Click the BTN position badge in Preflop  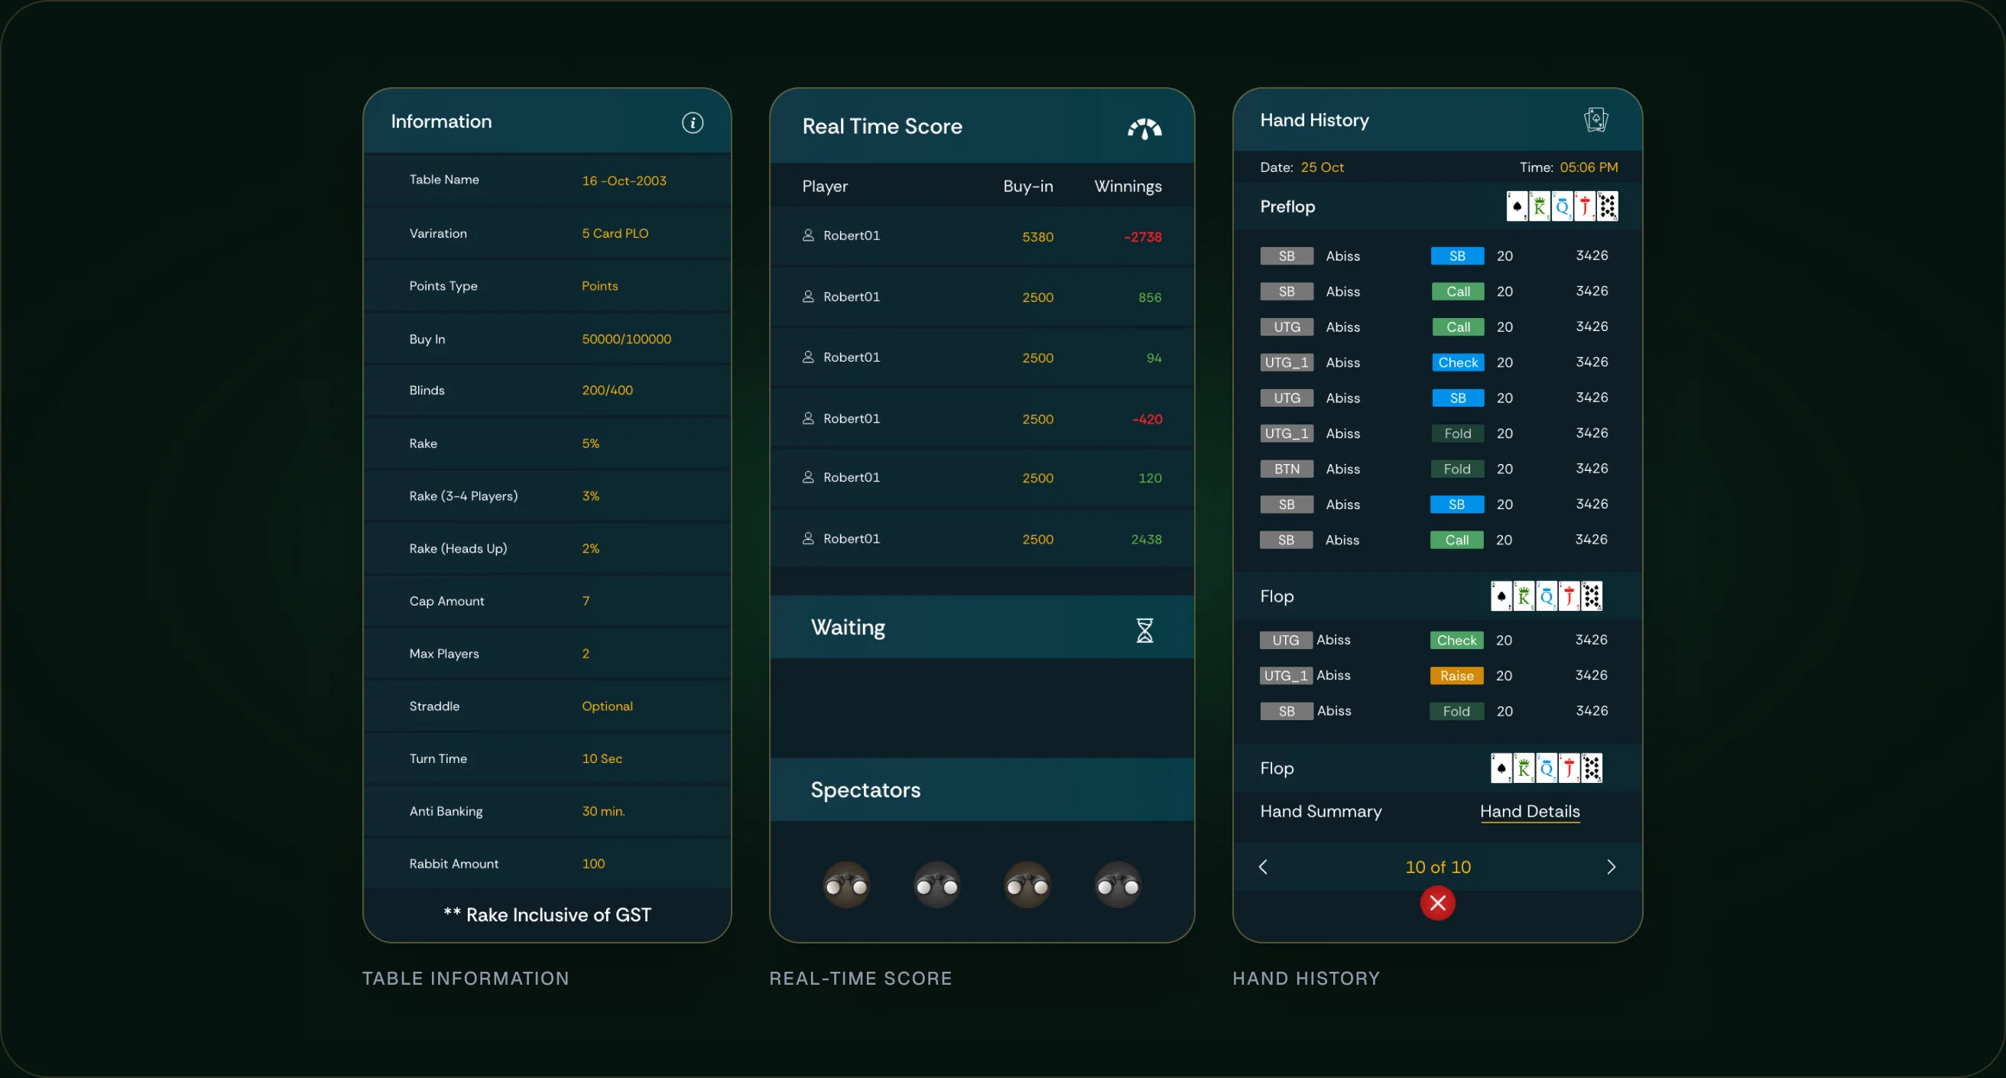point(1287,469)
